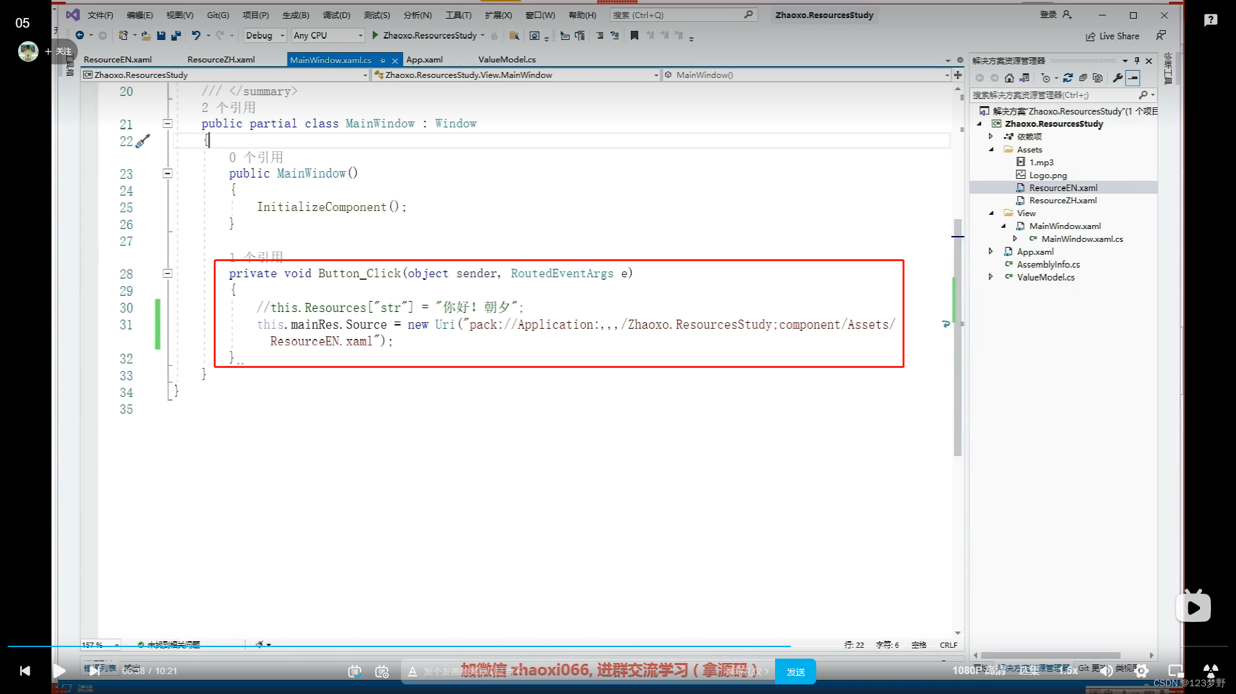Click the new project toolbar icon
This screenshot has height=694, width=1236.
click(123, 35)
